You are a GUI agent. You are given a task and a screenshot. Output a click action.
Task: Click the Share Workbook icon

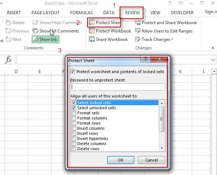click(92, 39)
